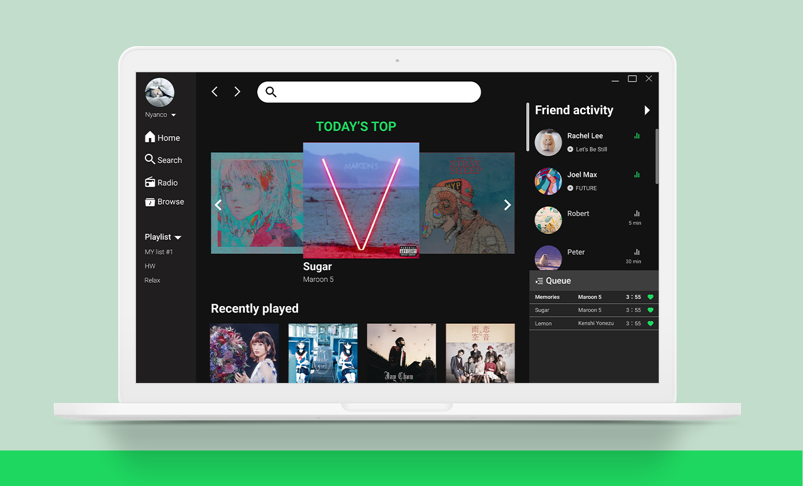803x486 pixels.
Task: Open Radio in sidebar
Action: click(161, 182)
